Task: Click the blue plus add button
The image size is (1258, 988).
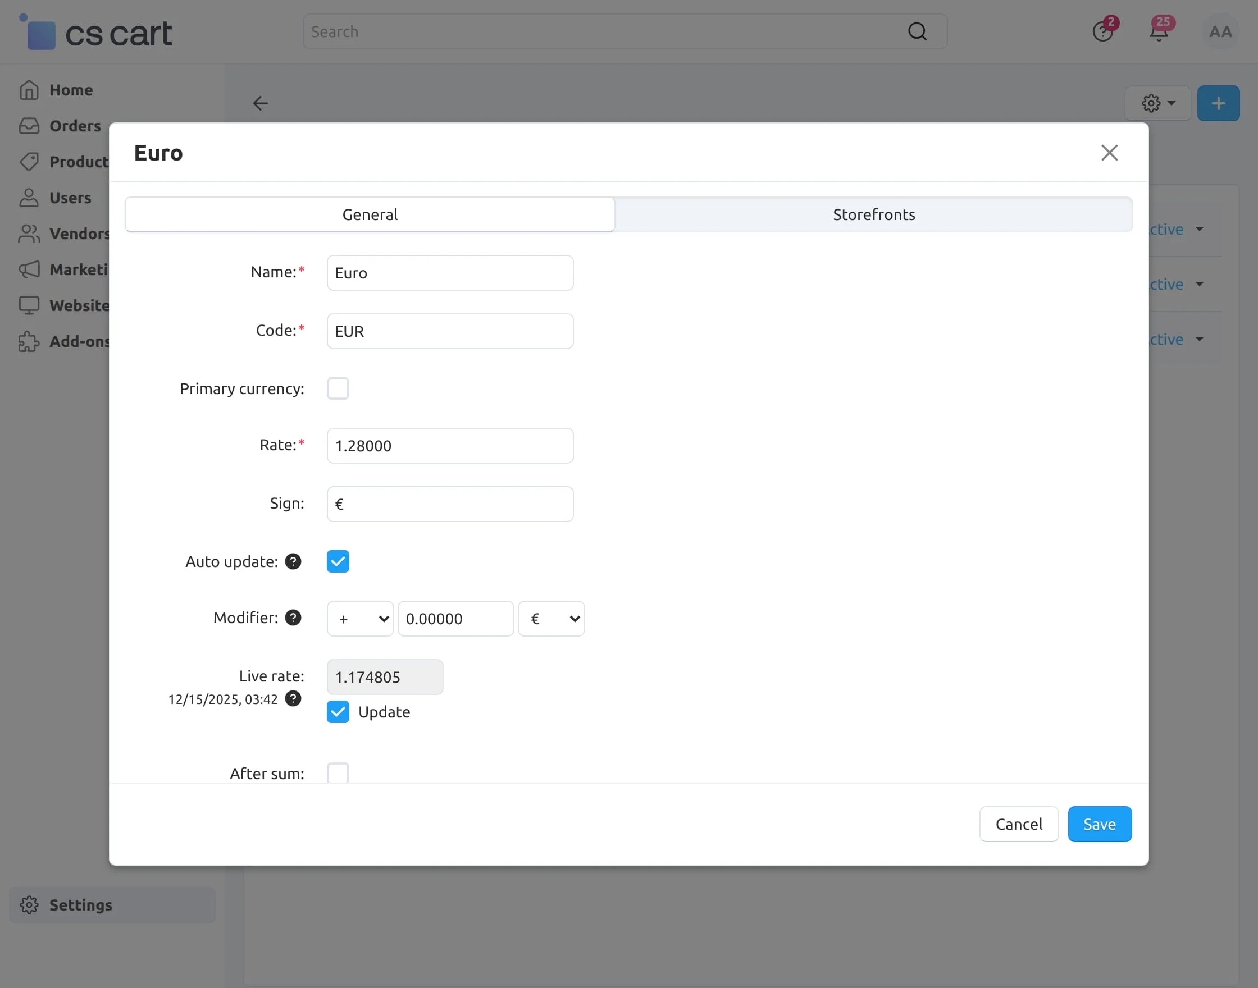Action: [x=1218, y=103]
